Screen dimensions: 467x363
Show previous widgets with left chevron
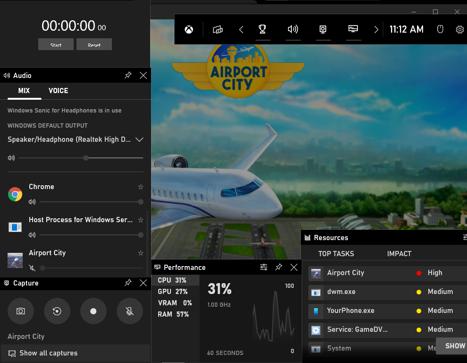coord(241,29)
